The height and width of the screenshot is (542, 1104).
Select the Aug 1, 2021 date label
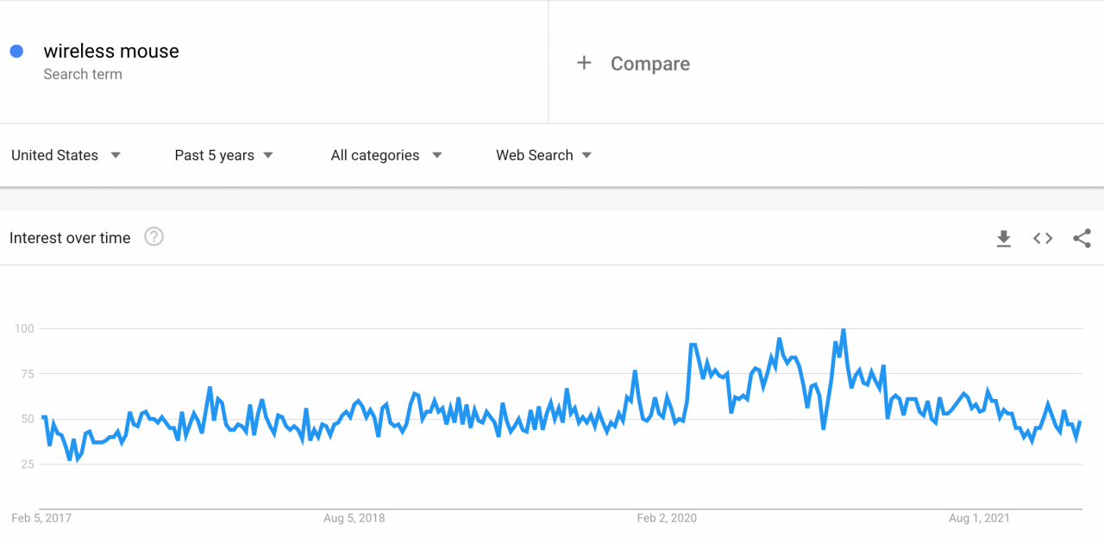[x=979, y=518]
